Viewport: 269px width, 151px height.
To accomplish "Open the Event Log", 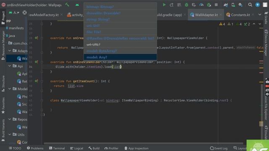I will 219,148.
